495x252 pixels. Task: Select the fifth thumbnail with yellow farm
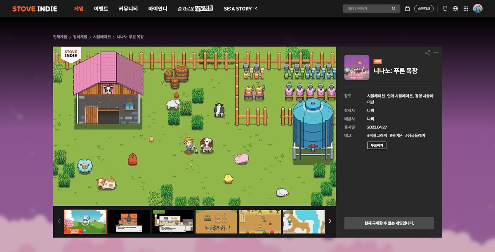click(260, 222)
